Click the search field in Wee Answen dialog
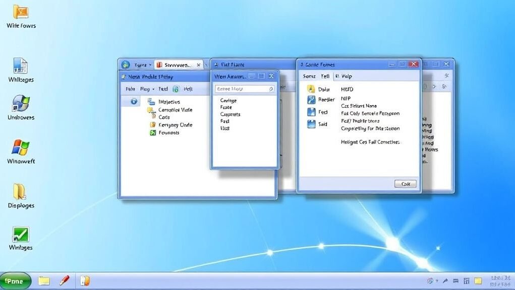Viewport: 515px width, 290px height. pyautogui.click(x=244, y=89)
